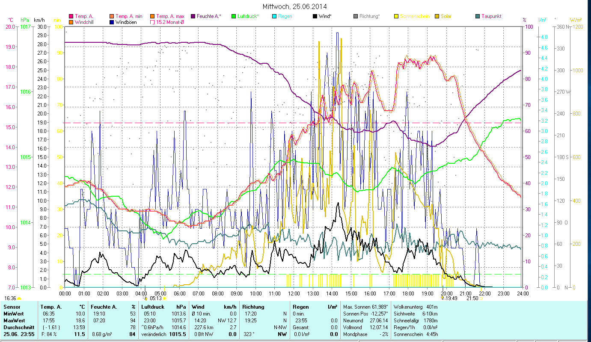This screenshot has width=591, height=342.
Task: Click the sunset marker beside 19:49
Action: tap(443, 298)
